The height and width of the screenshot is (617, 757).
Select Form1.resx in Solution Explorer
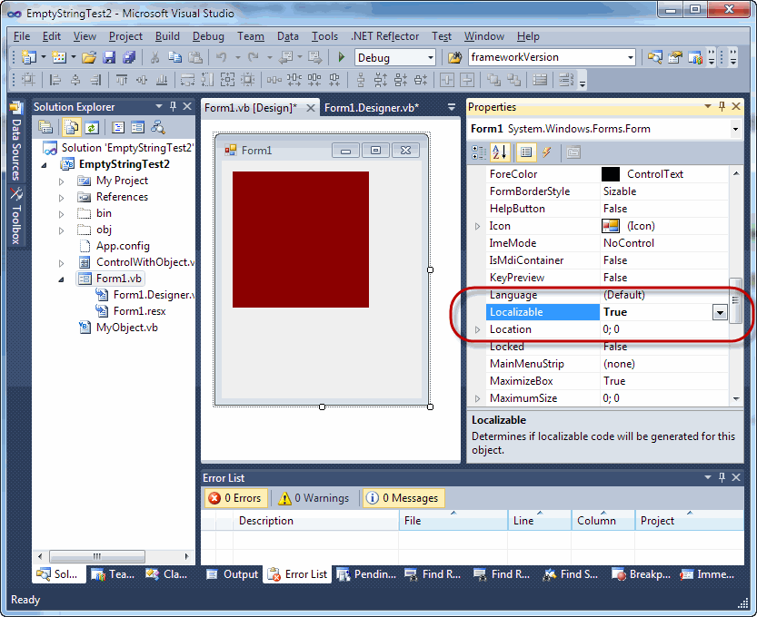point(139,311)
